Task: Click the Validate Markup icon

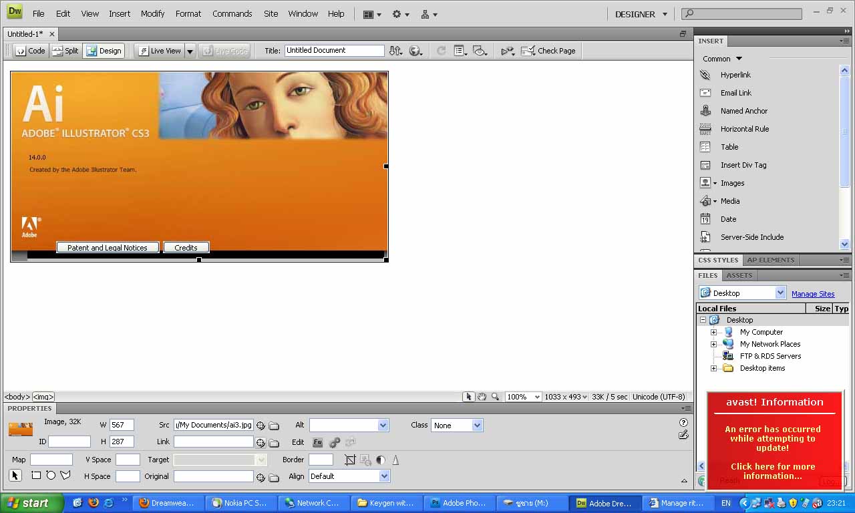Action: [508, 51]
